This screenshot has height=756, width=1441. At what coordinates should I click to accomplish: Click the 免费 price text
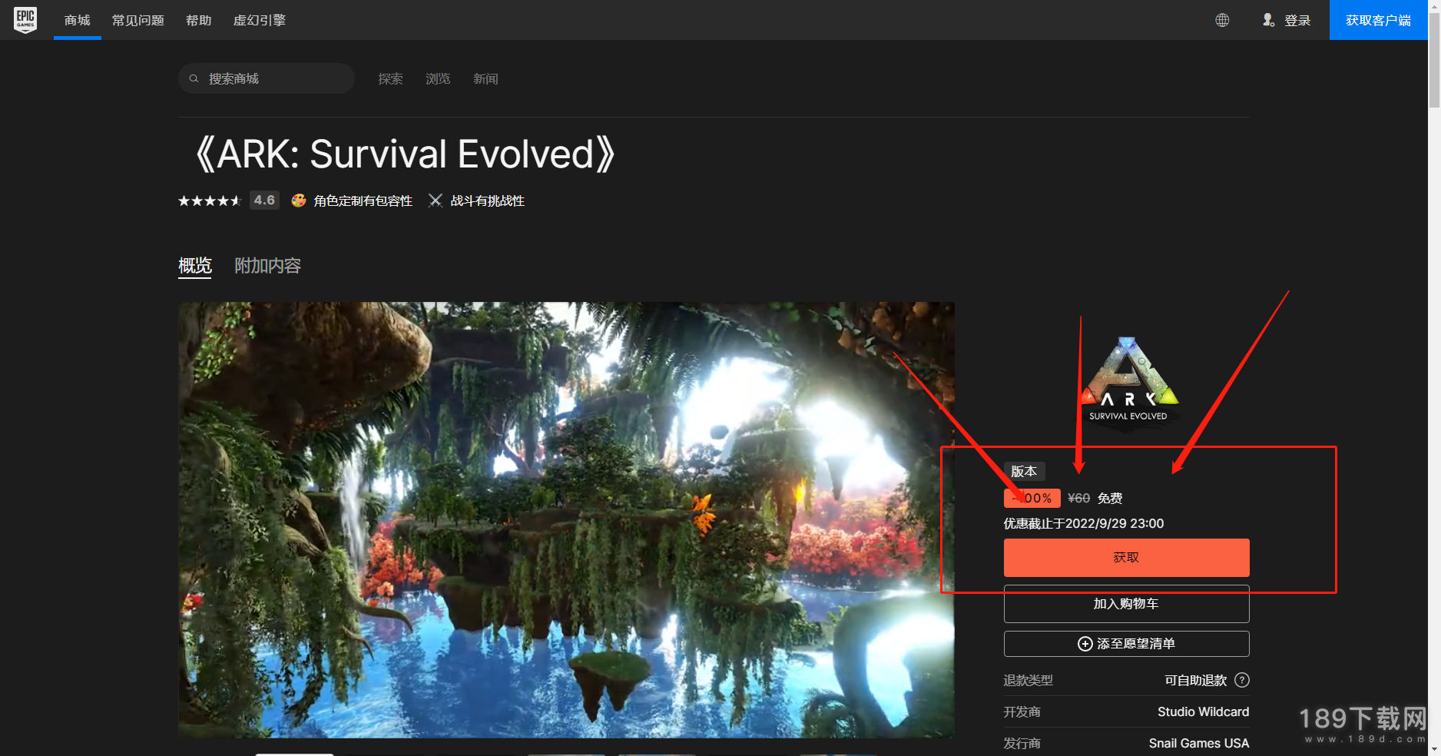(x=1110, y=499)
